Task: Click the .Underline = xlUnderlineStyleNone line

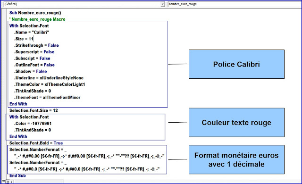Action: (49, 78)
